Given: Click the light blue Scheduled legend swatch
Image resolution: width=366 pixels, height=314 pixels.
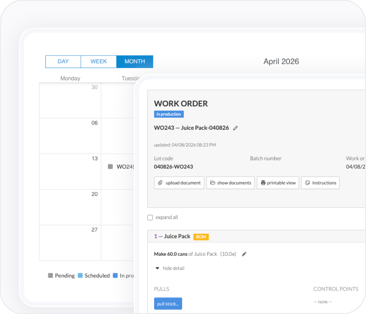Looking at the screenshot, I should 80,276.
